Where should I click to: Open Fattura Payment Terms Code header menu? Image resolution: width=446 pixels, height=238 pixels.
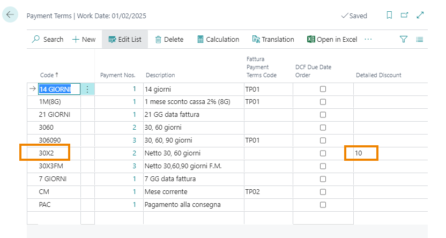point(262,67)
